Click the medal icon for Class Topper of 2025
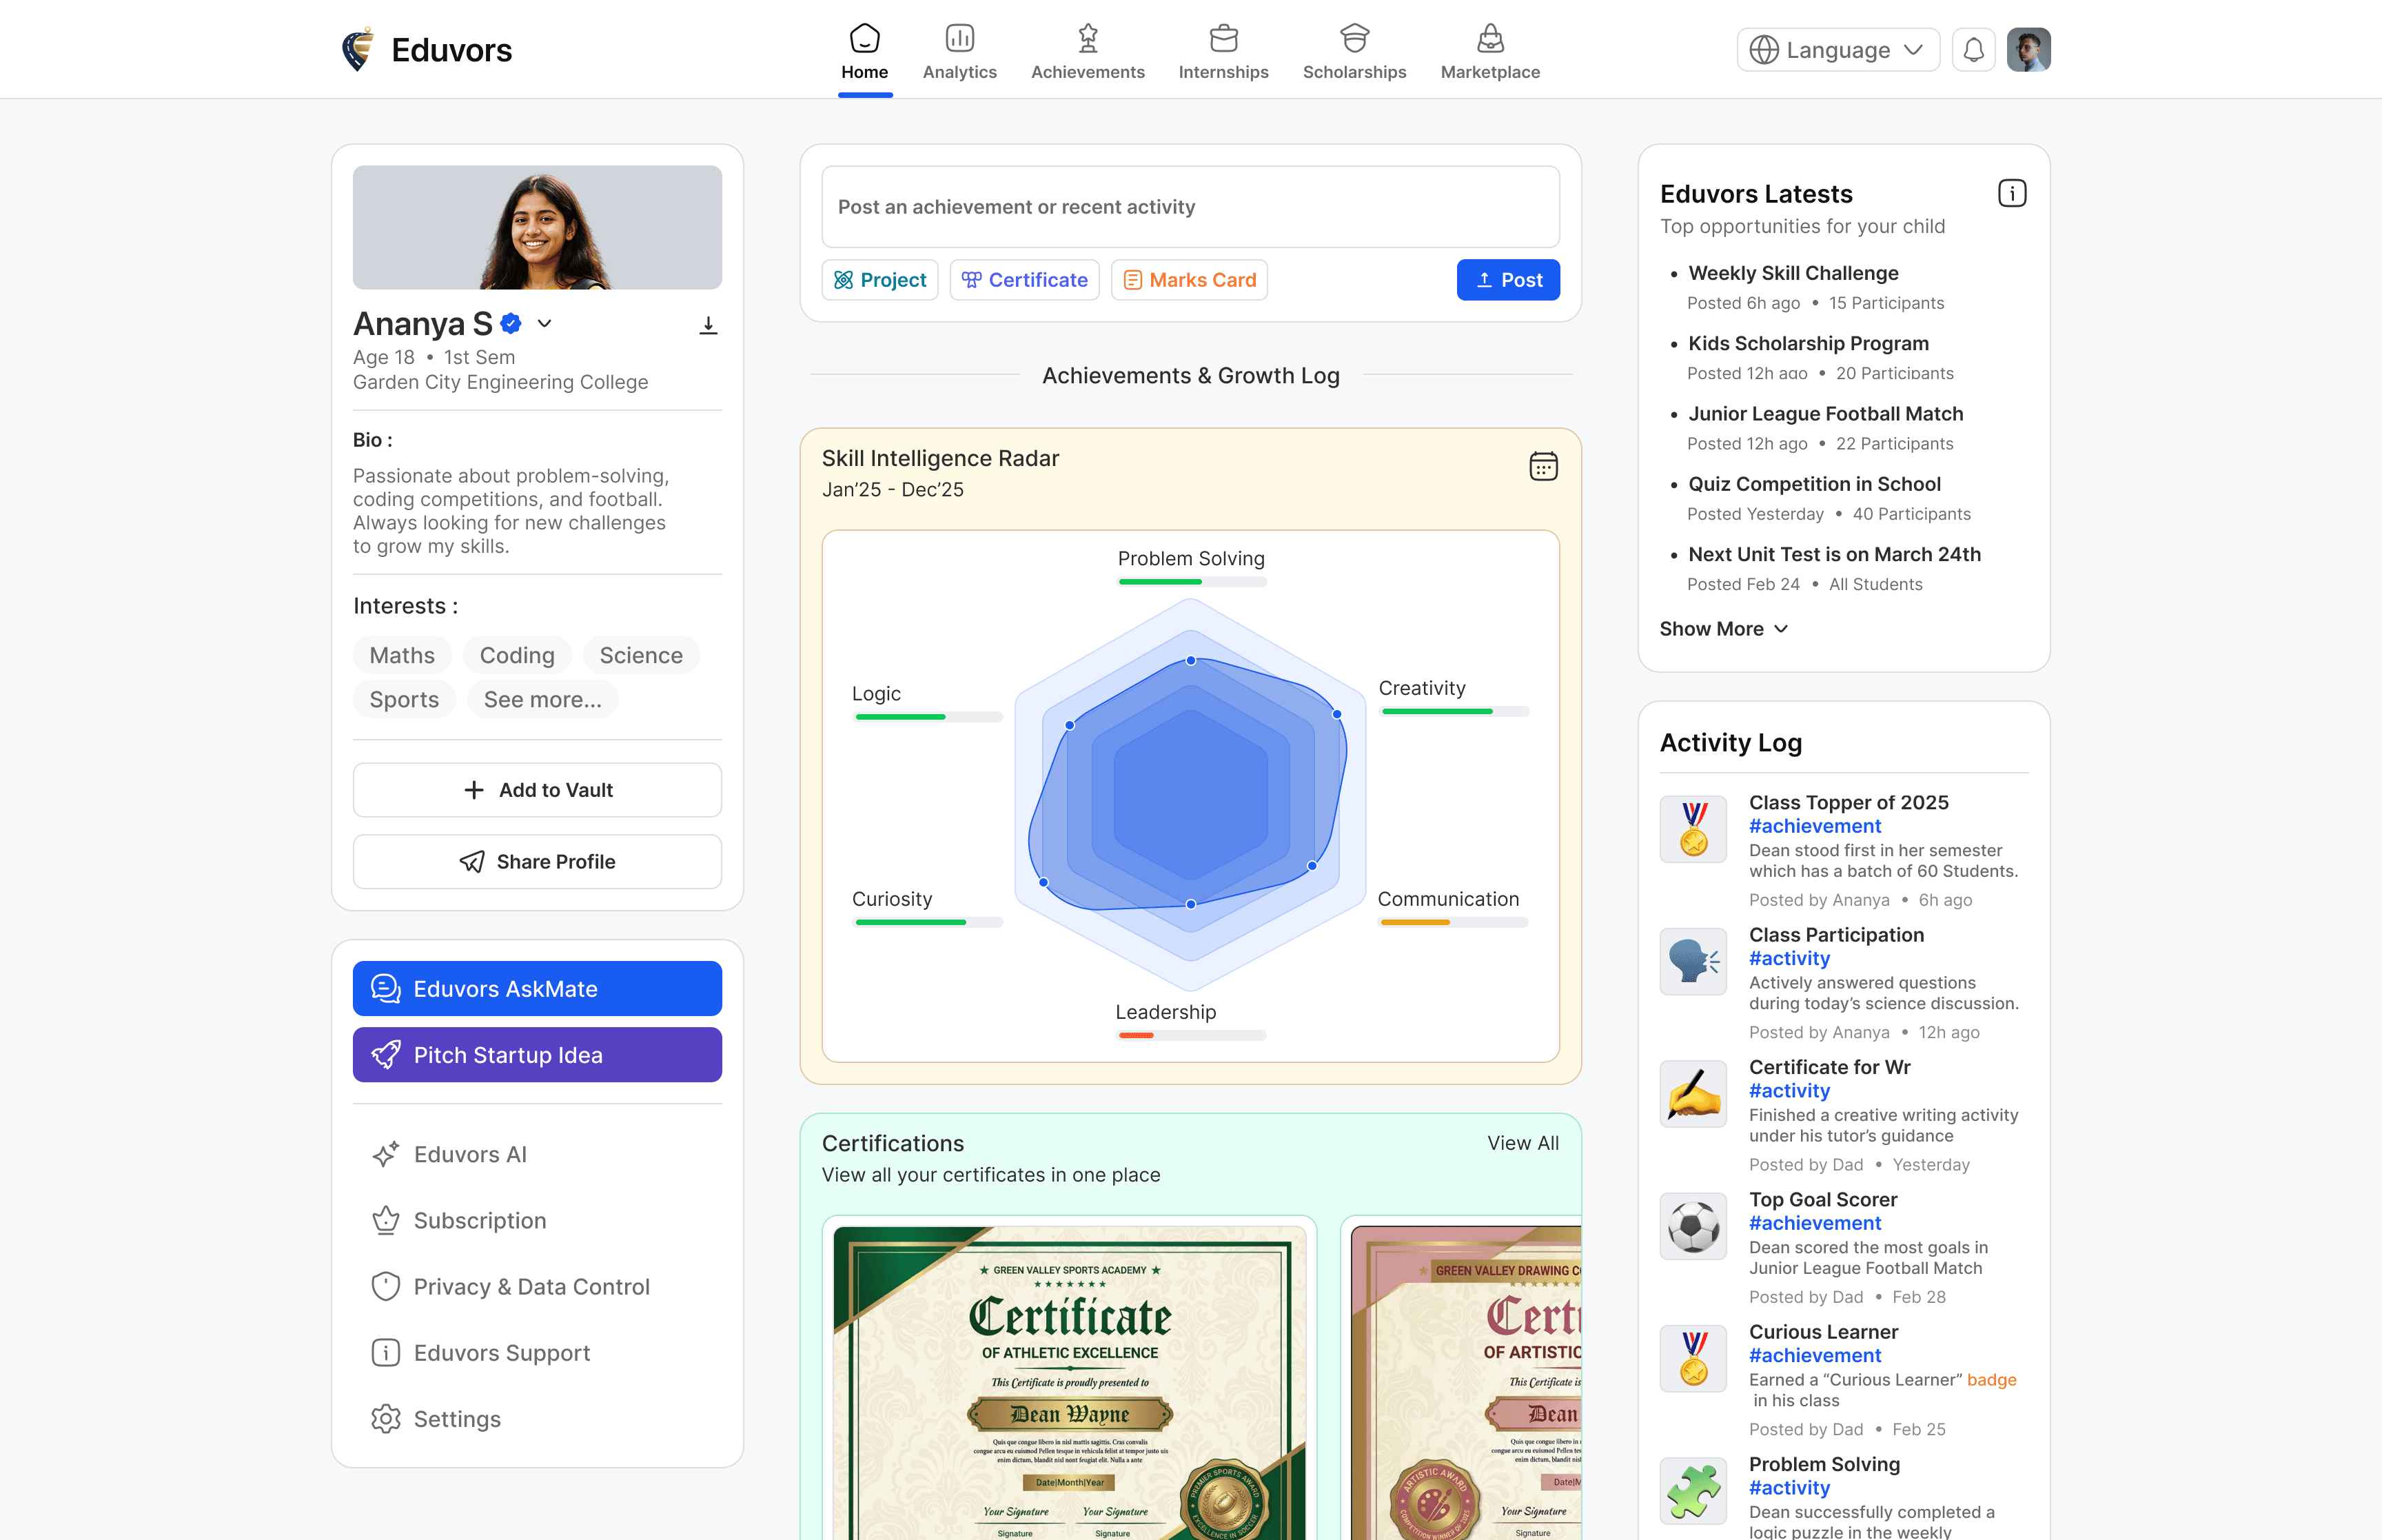The width and height of the screenshot is (2382, 1540). [x=1693, y=829]
